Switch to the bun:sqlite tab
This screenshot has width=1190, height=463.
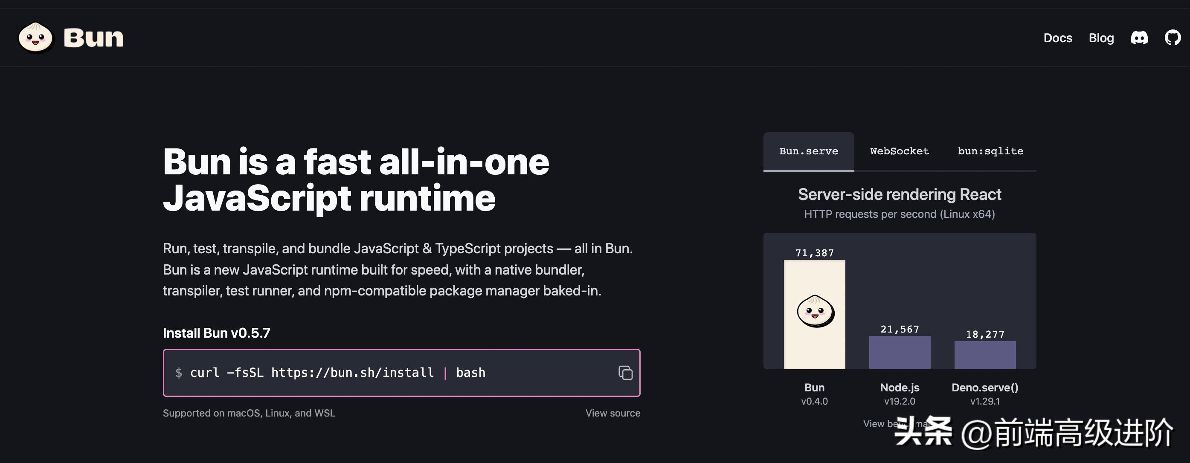point(991,151)
